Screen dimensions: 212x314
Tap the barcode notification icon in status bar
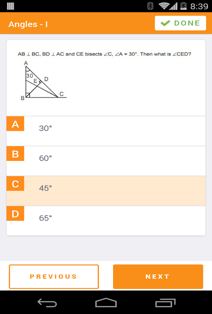coord(10,6)
